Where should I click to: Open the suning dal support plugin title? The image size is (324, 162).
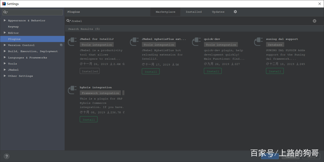point(282,39)
